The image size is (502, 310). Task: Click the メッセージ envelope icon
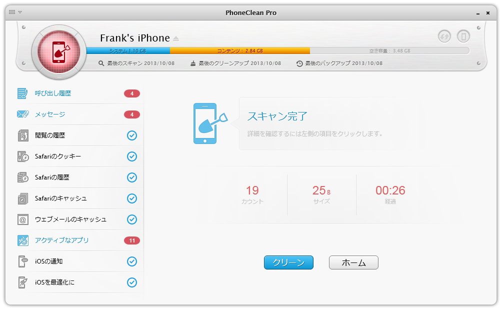pos(22,114)
